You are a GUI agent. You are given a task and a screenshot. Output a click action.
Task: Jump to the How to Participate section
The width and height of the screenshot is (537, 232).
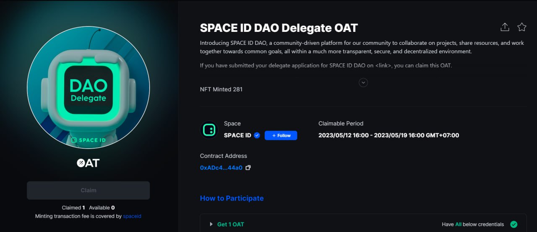click(232, 198)
